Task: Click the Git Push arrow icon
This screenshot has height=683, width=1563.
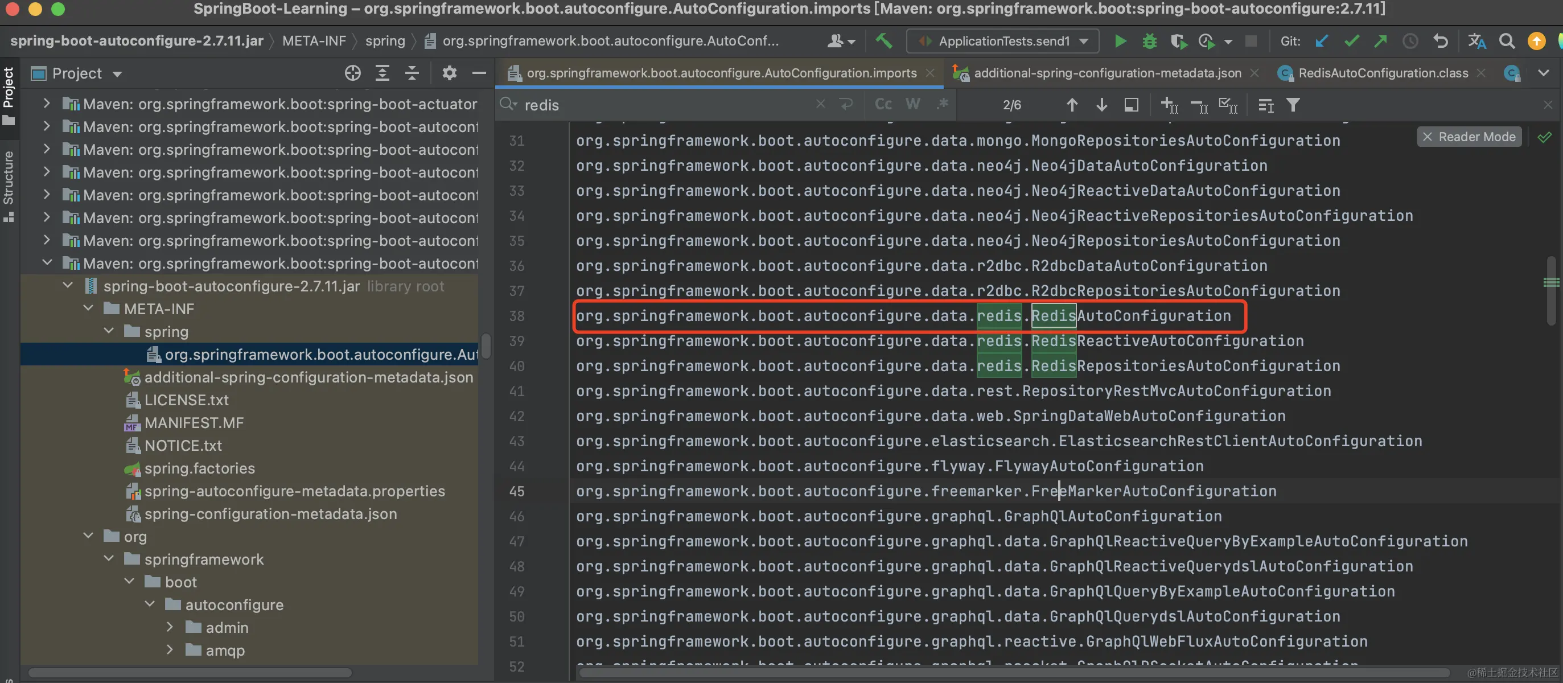Action: point(1380,40)
